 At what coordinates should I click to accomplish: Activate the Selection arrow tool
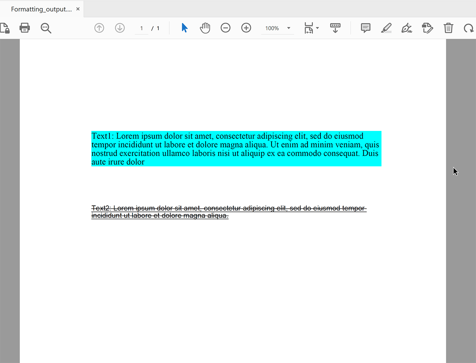click(x=184, y=28)
